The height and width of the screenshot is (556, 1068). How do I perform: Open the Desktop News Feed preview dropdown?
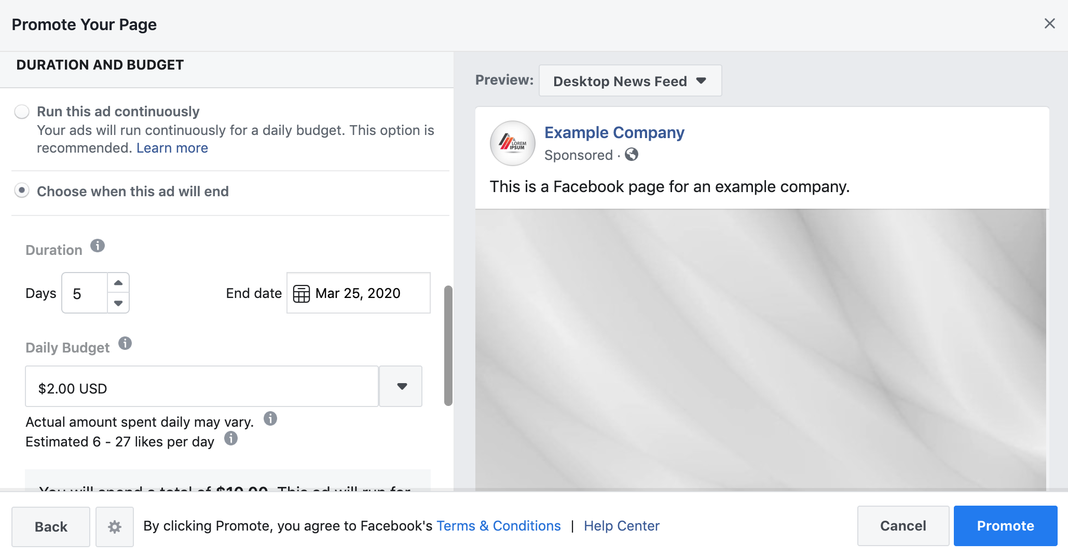click(629, 80)
